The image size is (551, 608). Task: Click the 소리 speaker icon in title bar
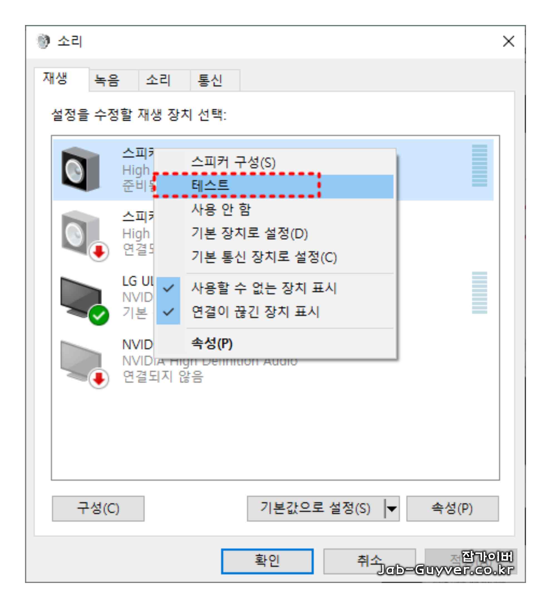point(43,41)
